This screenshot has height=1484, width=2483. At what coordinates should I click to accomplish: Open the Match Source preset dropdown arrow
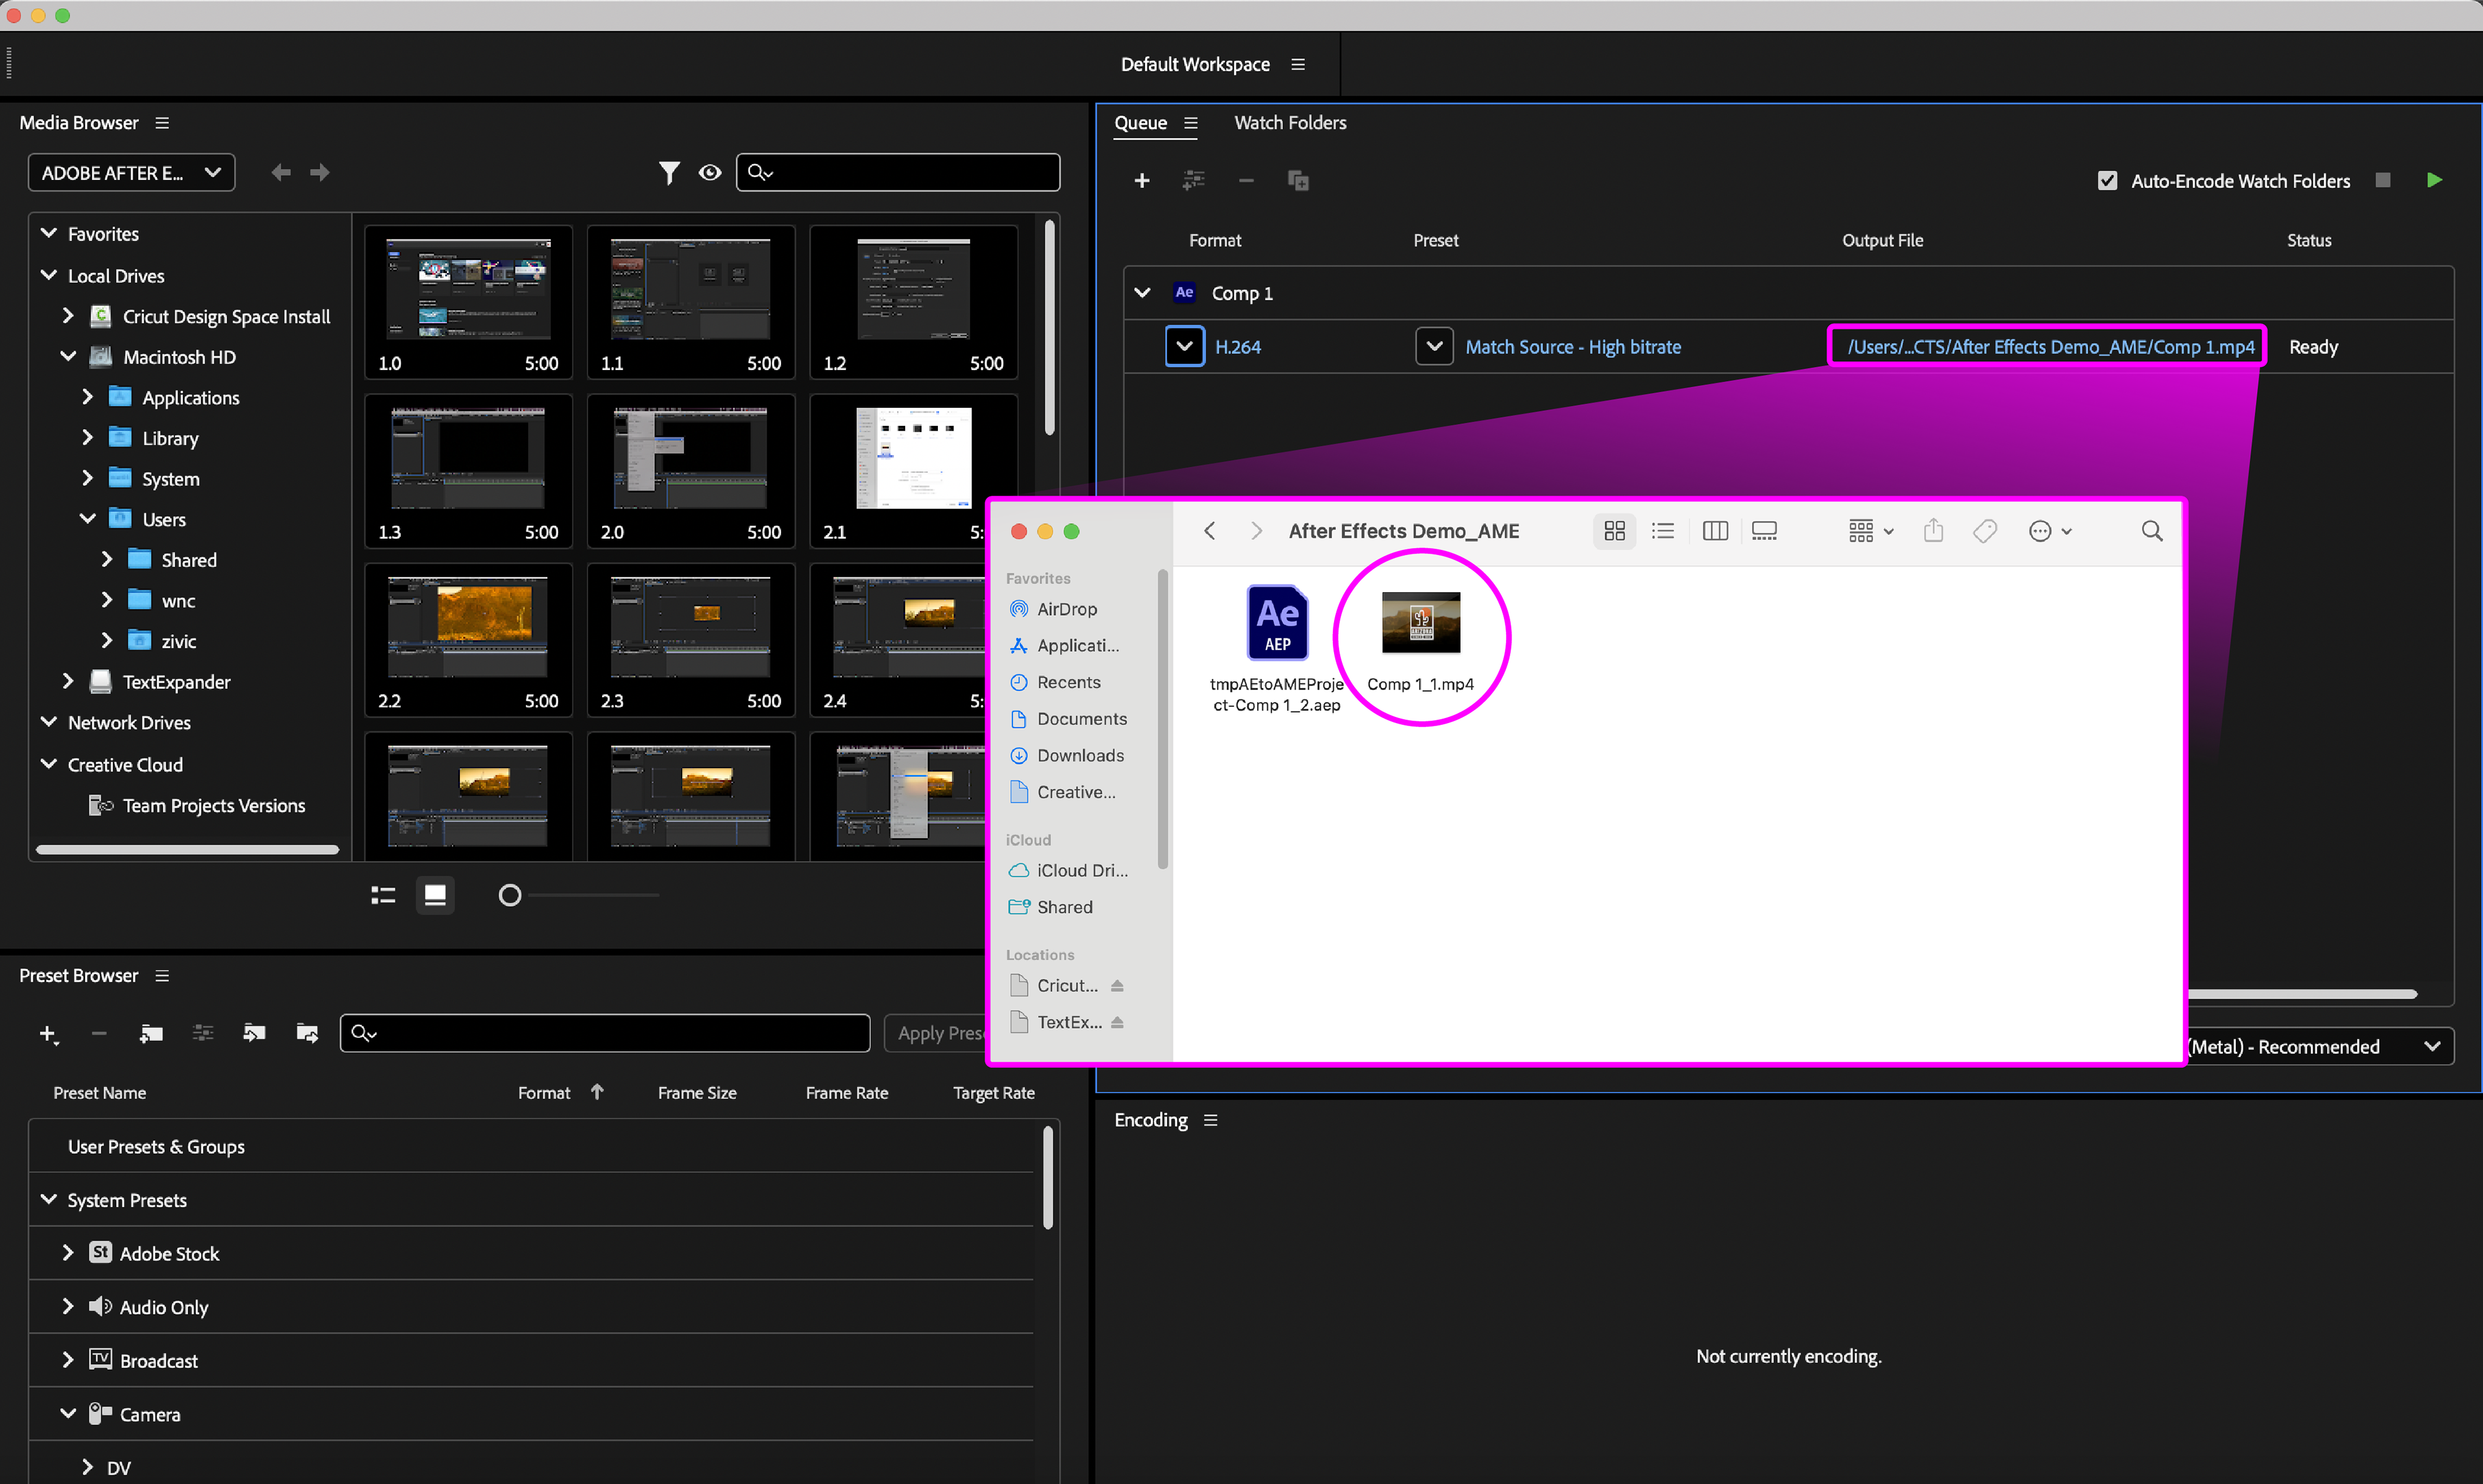click(x=1434, y=347)
